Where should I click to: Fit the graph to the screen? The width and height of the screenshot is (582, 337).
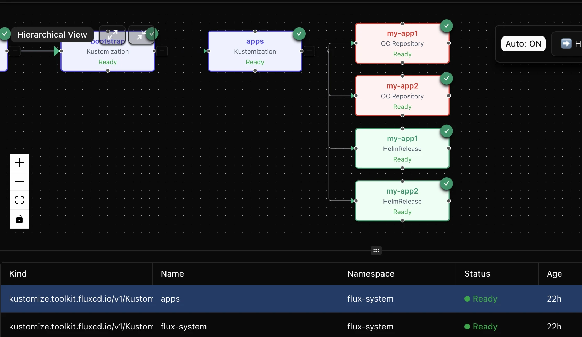pyautogui.click(x=19, y=200)
